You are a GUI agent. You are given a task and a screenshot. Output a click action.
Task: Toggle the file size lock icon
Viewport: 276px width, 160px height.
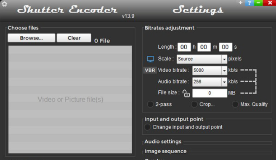click(186, 93)
